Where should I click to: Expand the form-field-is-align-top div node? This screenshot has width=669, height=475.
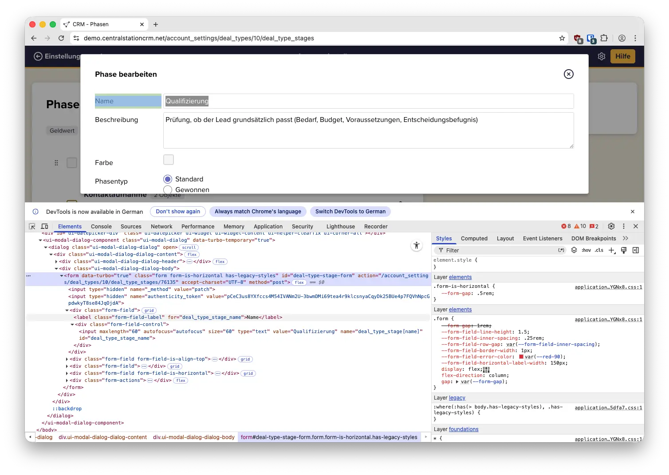click(67, 359)
